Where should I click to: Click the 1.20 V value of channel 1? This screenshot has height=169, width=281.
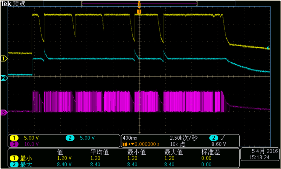pos(64,158)
